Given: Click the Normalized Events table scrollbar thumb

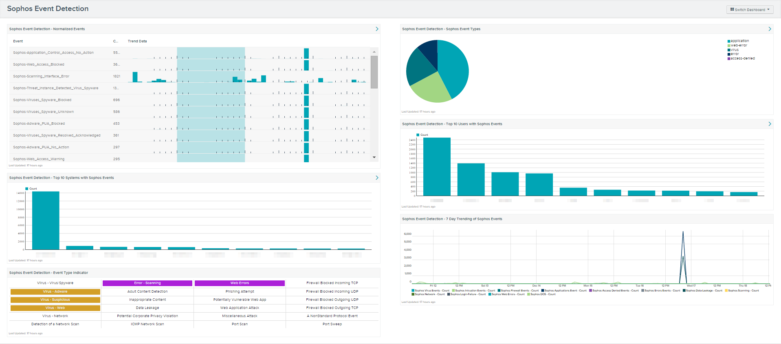Looking at the screenshot, I should click(x=374, y=72).
